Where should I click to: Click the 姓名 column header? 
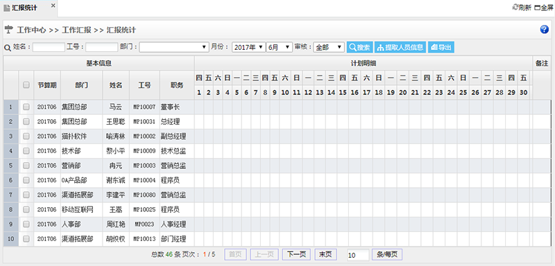(x=116, y=85)
